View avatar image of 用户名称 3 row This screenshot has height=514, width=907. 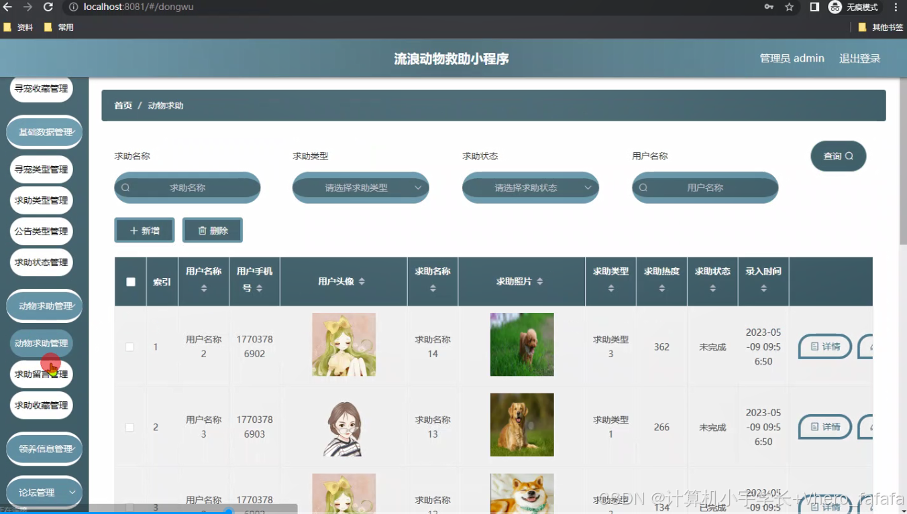tap(344, 425)
